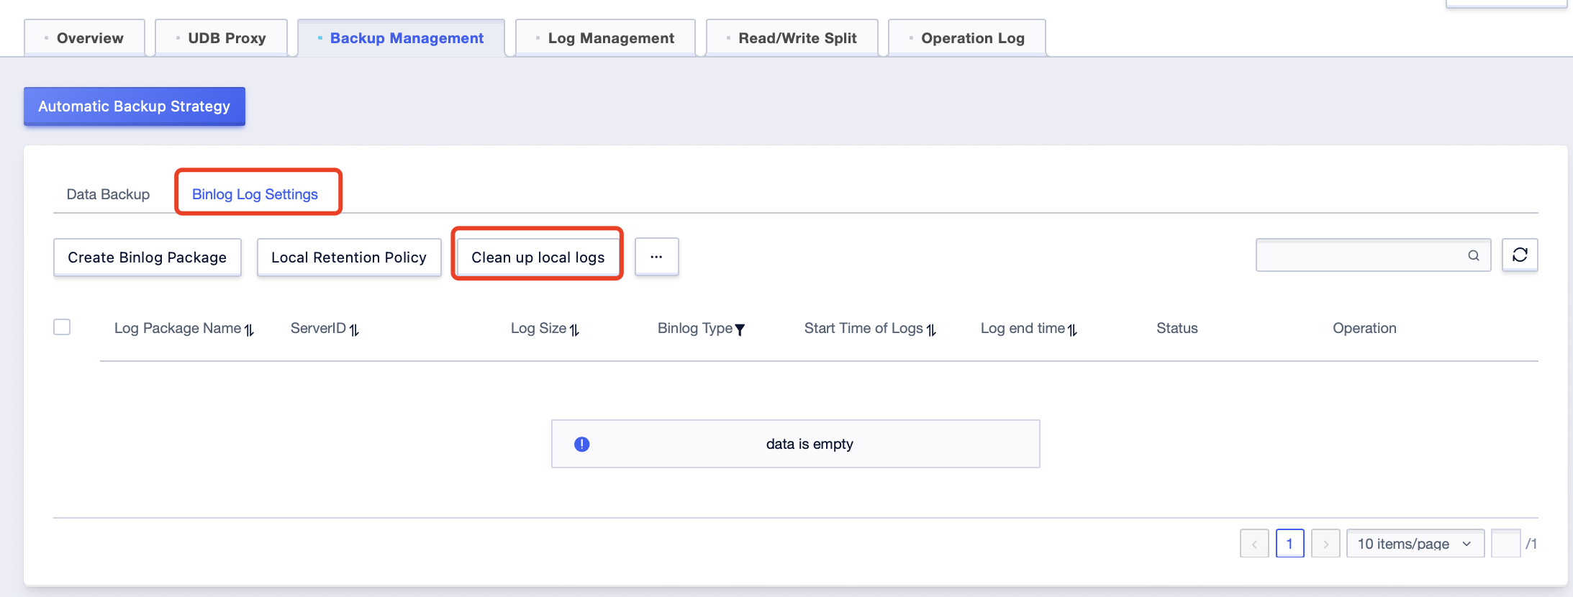Open the Log Management tab
Viewport: 1573px width, 597px height.
[x=605, y=38]
